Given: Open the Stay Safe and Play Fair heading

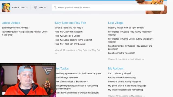Looking at the screenshot, I should click(x=70, y=23).
